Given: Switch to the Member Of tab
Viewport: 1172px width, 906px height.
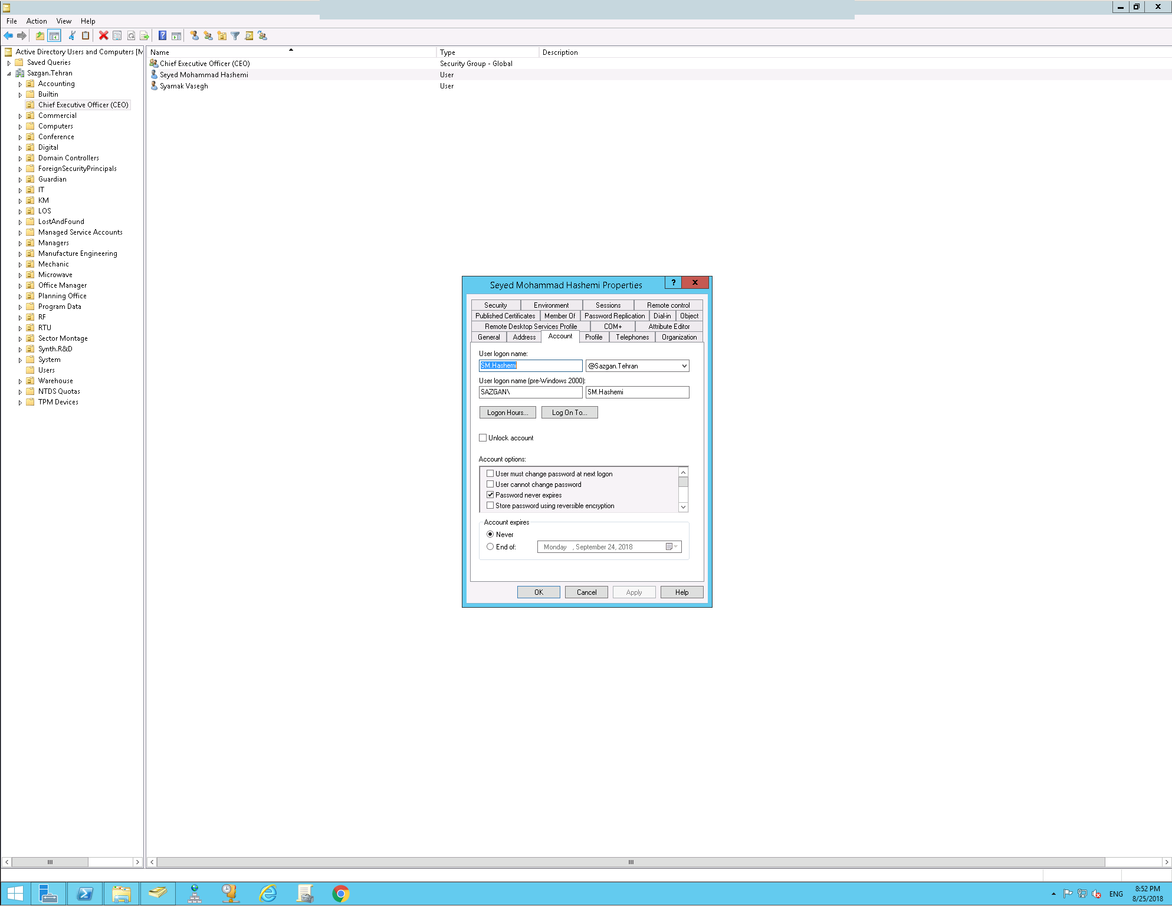Looking at the screenshot, I should [560, 316].
